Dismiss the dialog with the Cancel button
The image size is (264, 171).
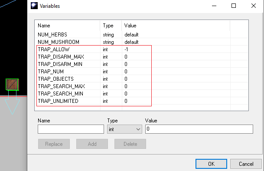[246, 164]
